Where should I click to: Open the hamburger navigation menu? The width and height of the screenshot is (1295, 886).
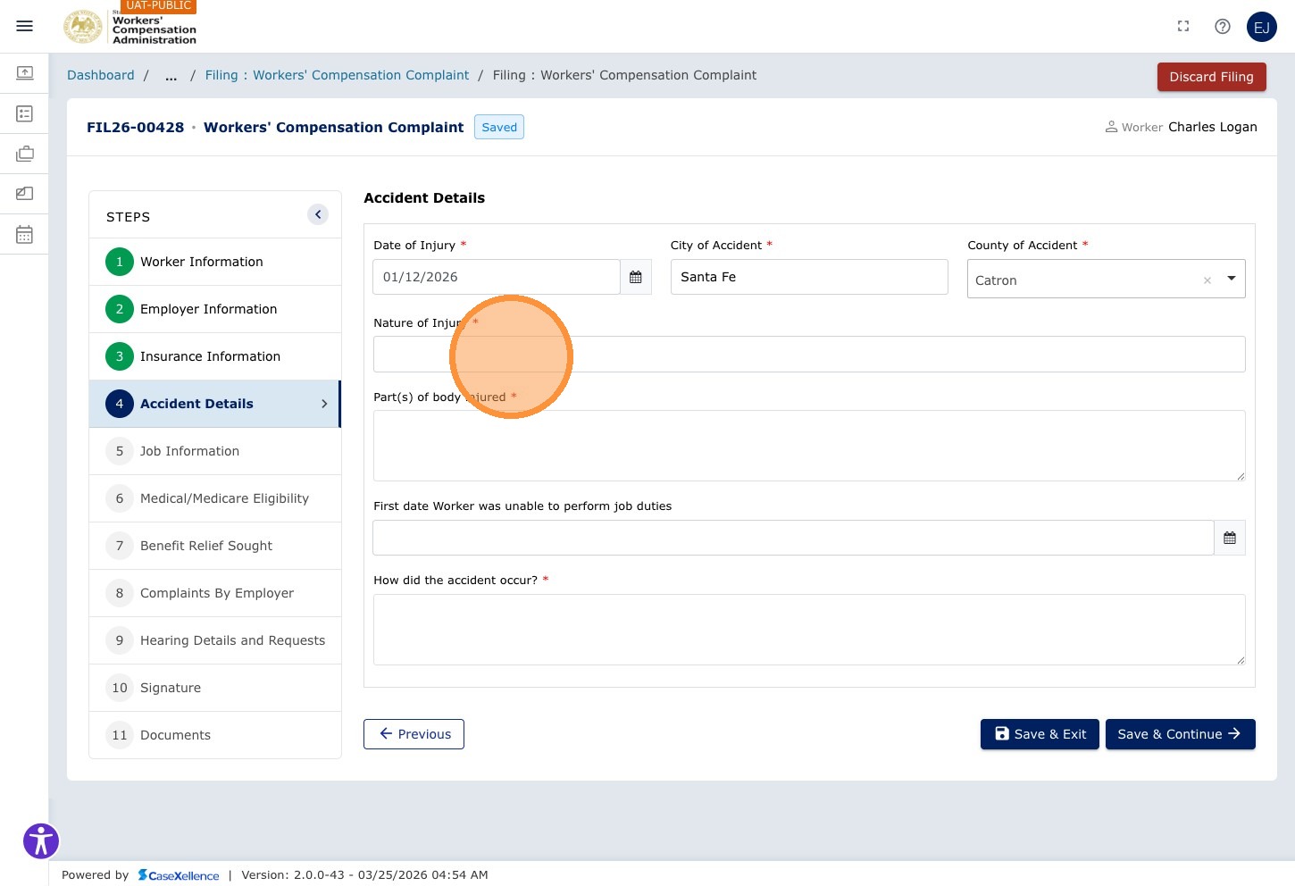(x=25, y=26)
